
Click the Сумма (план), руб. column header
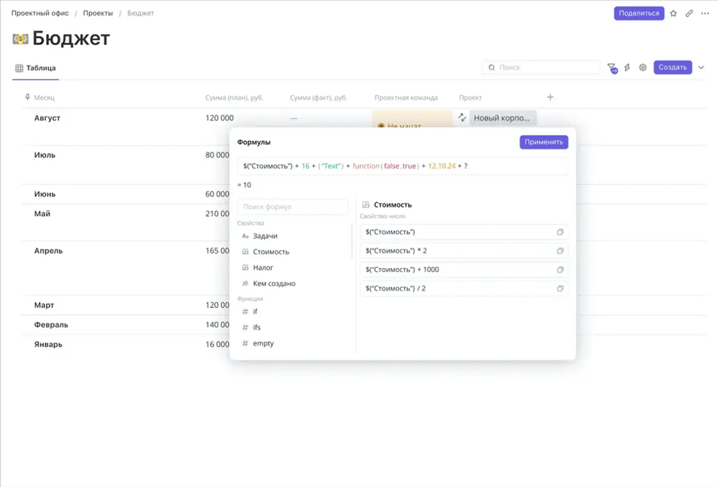(x=234, y=98)
